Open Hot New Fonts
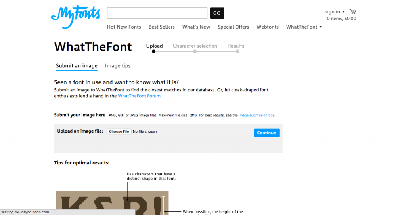Screen dimensions: 406x215 coord(124,27)
